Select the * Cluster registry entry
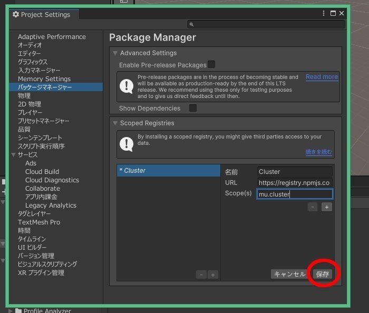The width and height of the screenshot is (369, 313). [x=169, y=171]
